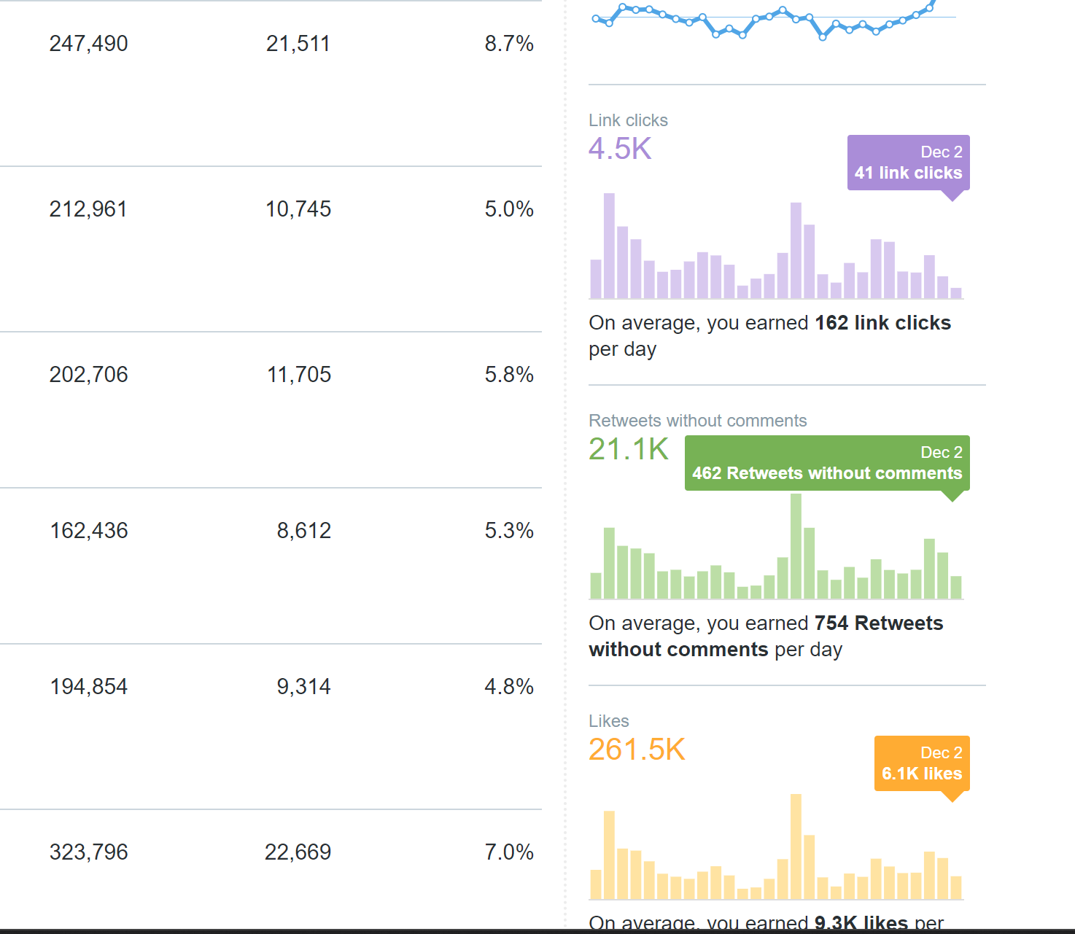Click the 11,705 engagements figure
Viewport: 1075px width, 934px height.
[298, 375]
